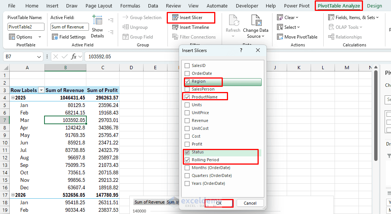Click the Group Field icon

126,37
